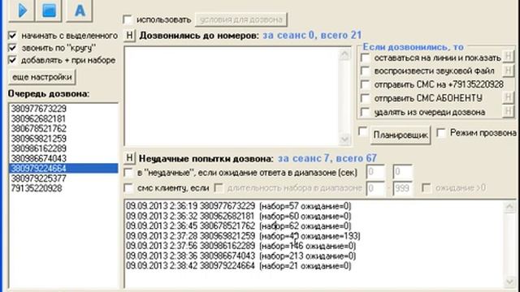Click H button next to отправить СМС АБОНЕНТУ
This screenshot has width=520, height=292.
pyautogui.click(x=508, y=97)
